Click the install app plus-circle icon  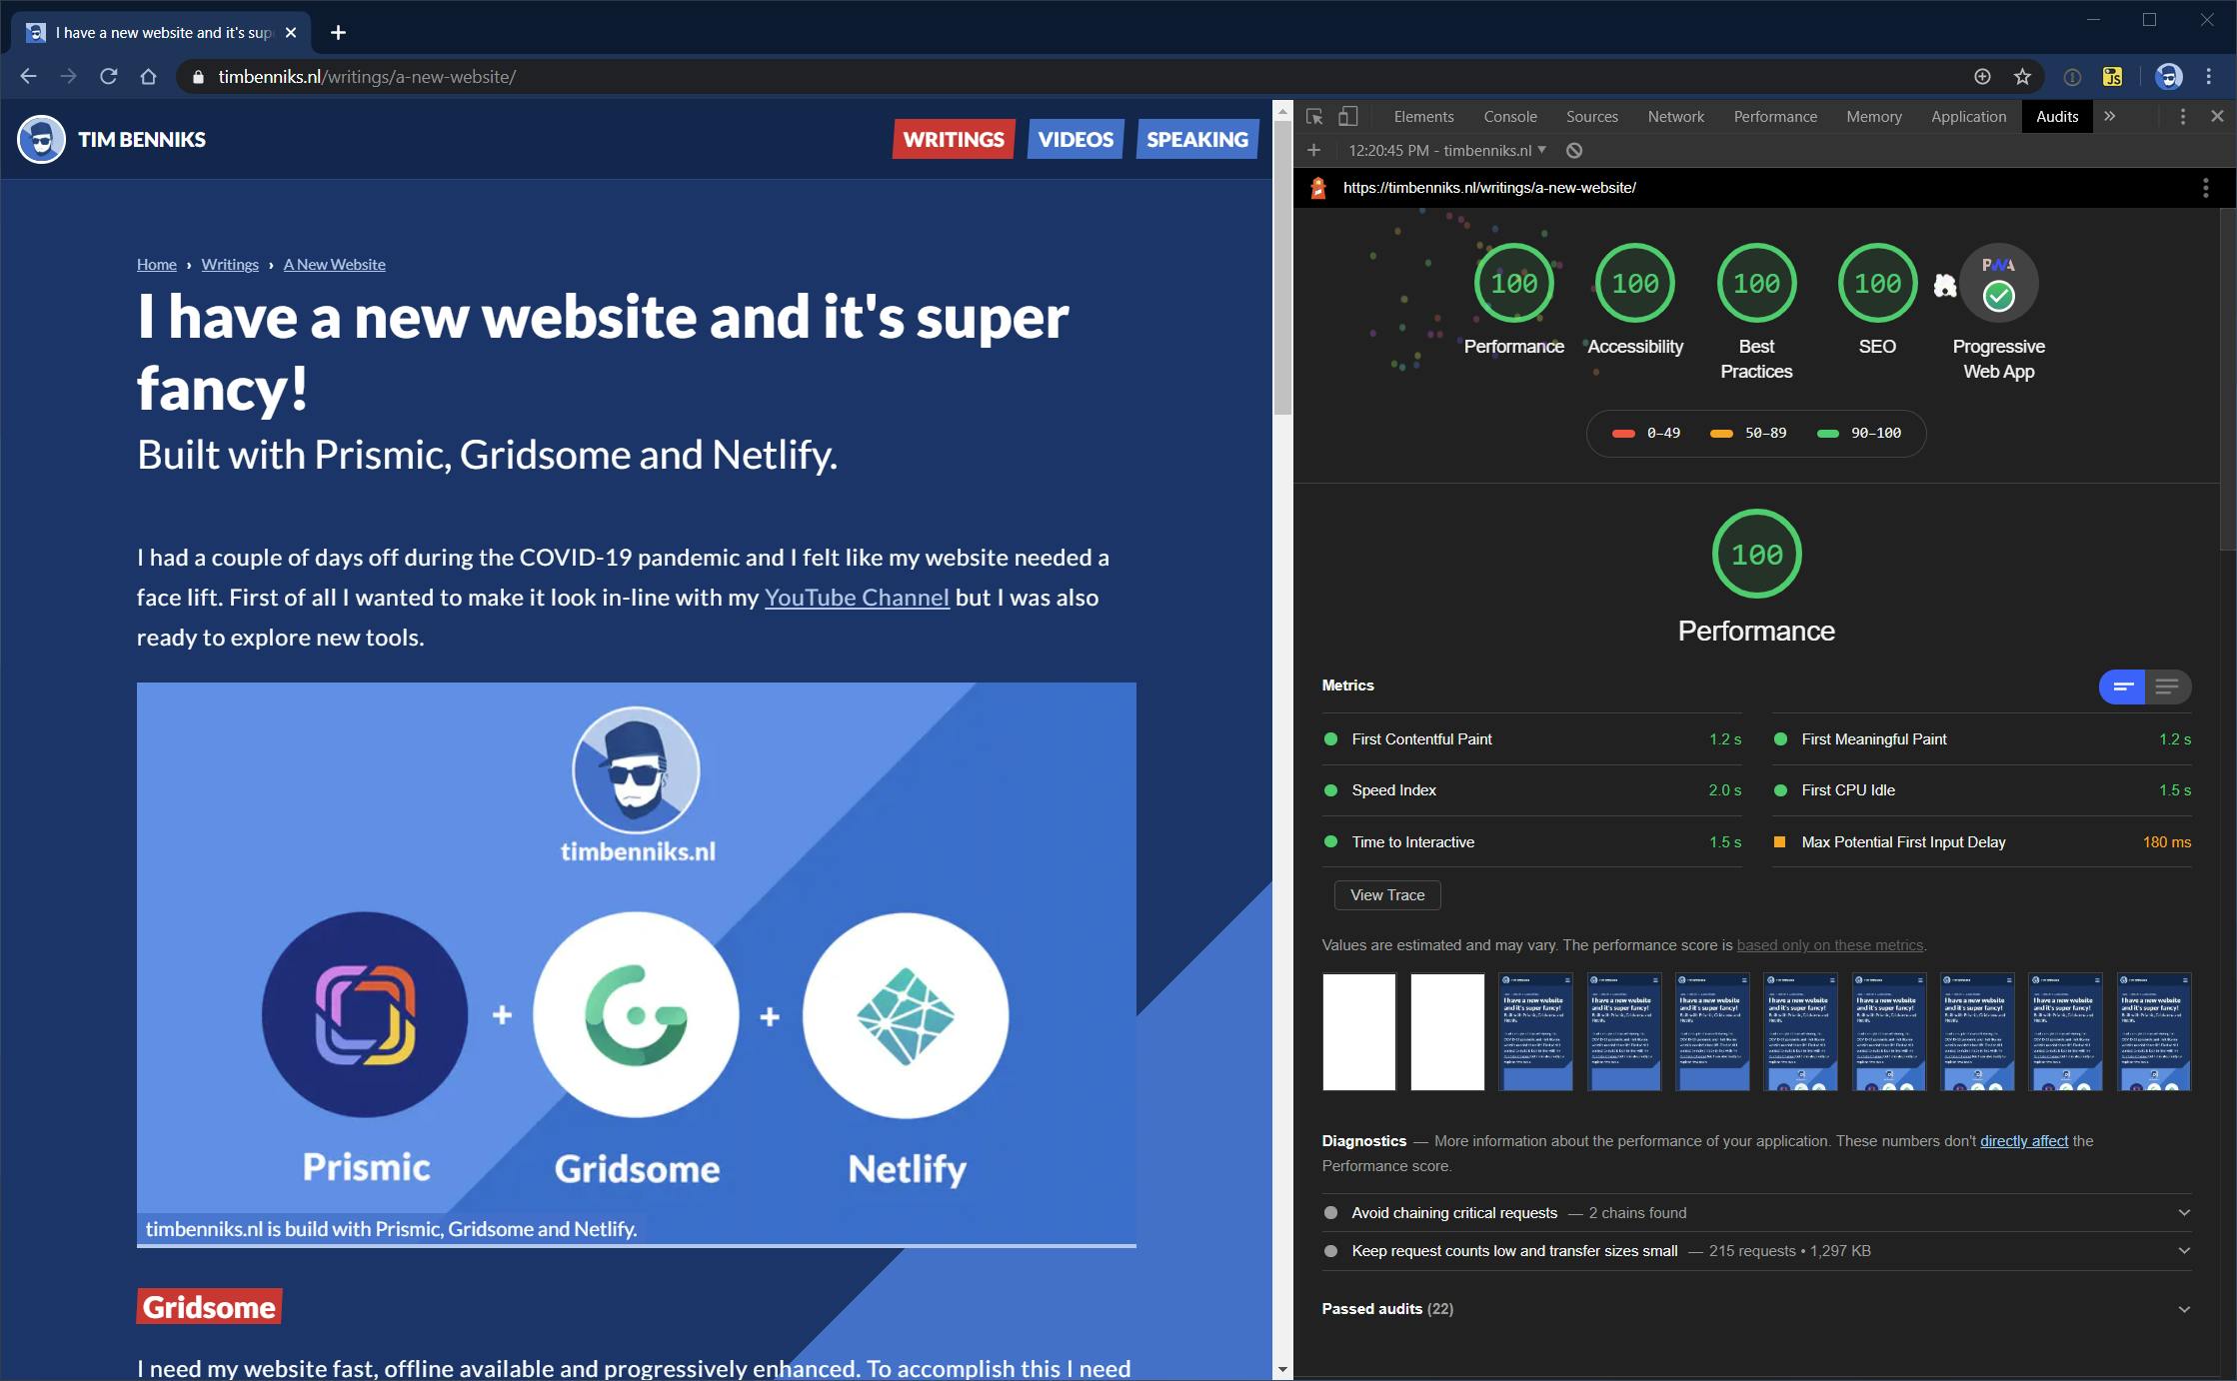pos(1982,76)
